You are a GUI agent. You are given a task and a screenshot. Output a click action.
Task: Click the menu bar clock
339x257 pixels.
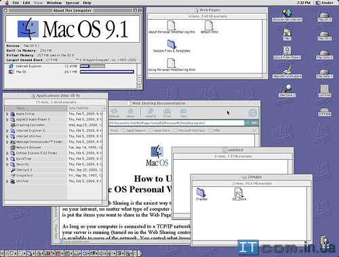click(304, 3)
